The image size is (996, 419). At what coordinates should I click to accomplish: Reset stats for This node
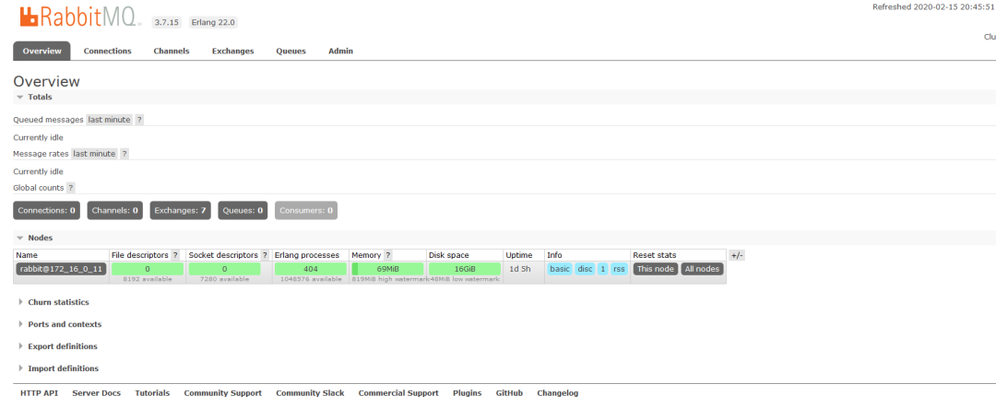click(656, 269)
